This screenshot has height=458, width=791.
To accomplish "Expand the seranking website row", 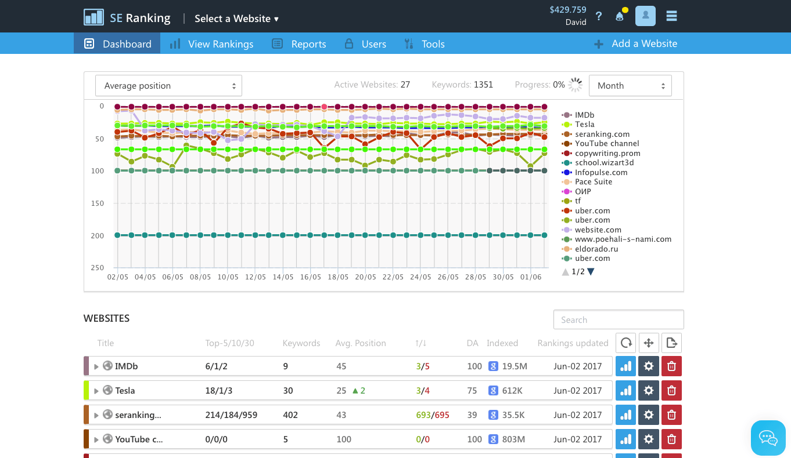I will click(96, 415).
